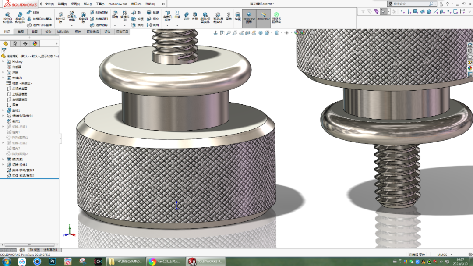Toggle the Select cursor tool in filter toolbar

pyautogui.click(x=383, y=12)
